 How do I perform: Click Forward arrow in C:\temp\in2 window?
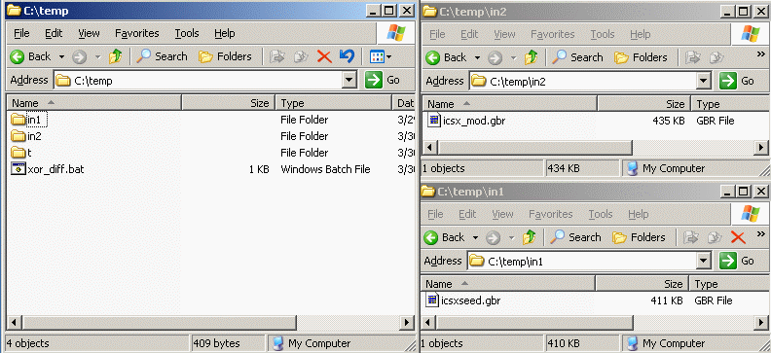(495, 58)
